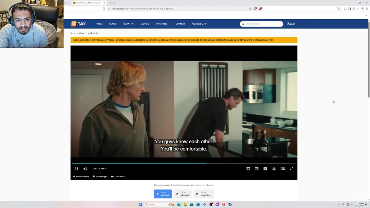Open Discord from taskbar
This screenshot has width=370, height=208.
click(x=217, y=205)
